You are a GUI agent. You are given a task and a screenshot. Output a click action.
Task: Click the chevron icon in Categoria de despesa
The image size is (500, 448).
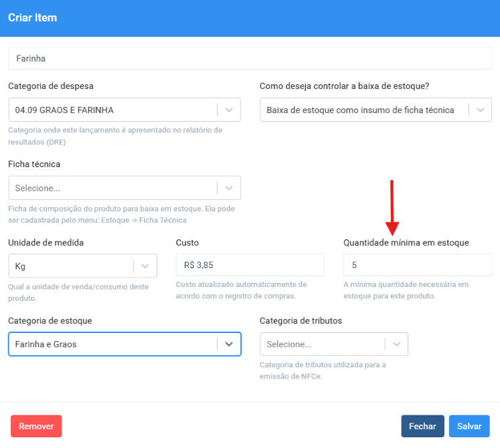pos(229,110)
